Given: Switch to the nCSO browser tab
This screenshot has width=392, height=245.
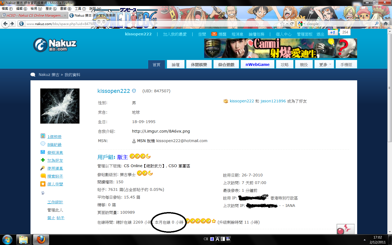Looking at the screenshot, I should pos(33,16).
